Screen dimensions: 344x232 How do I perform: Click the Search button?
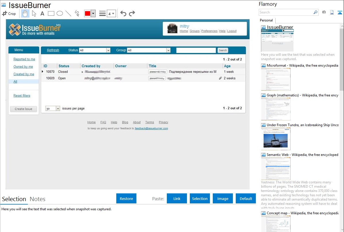(223, 50)
